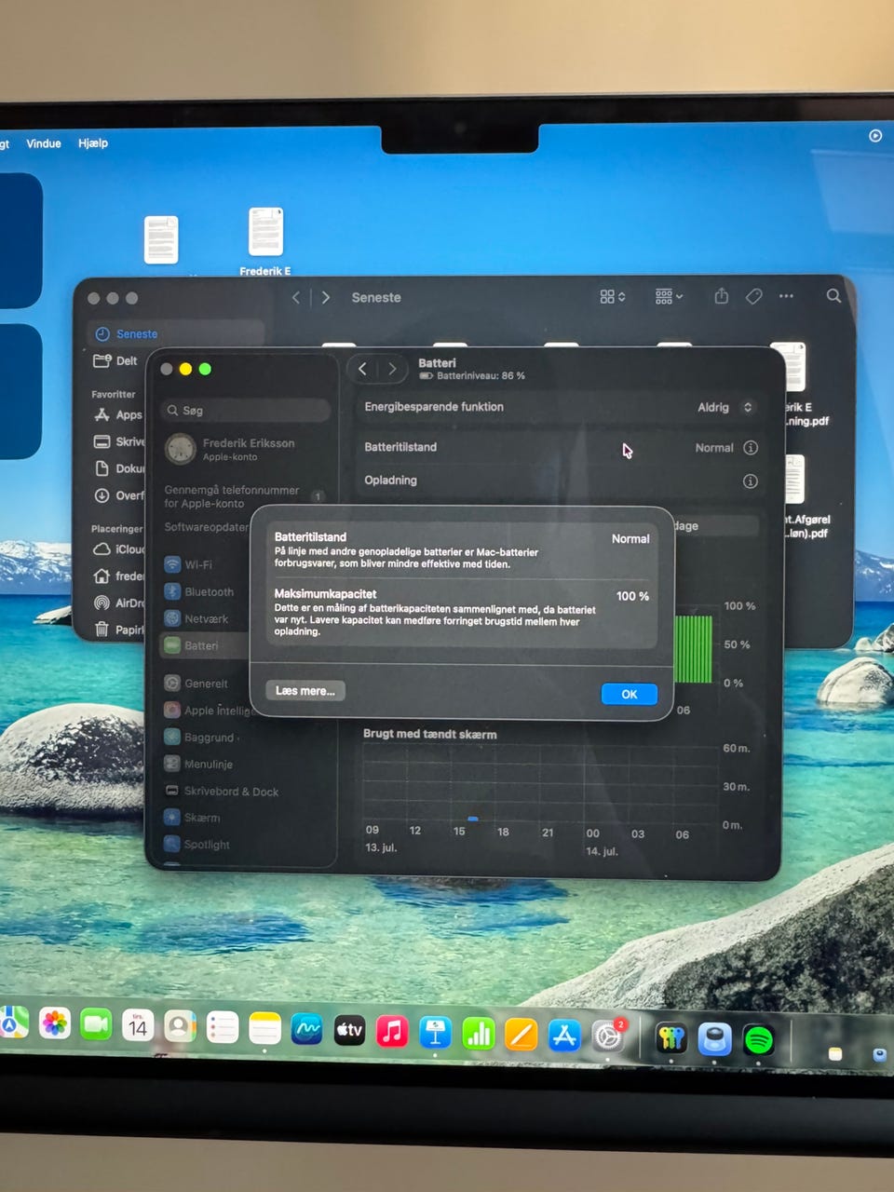894x1192 pixels.
Task: Open Contacts app in the Dock
Action: [x=180, y=1027]
